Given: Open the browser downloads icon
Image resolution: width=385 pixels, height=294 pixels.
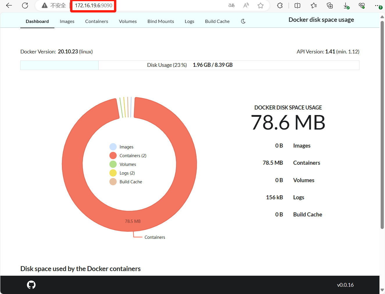Looking at the screenshot, I should (x=346, y=6).
